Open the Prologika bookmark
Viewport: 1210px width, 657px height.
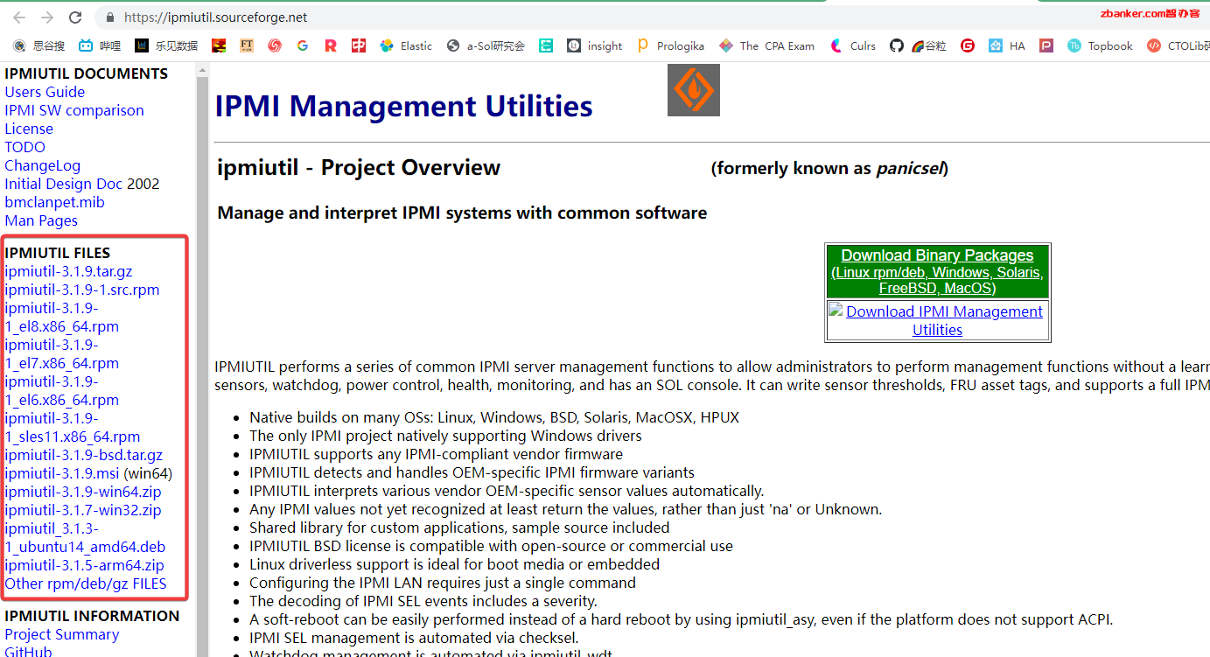tap(670, 45)
